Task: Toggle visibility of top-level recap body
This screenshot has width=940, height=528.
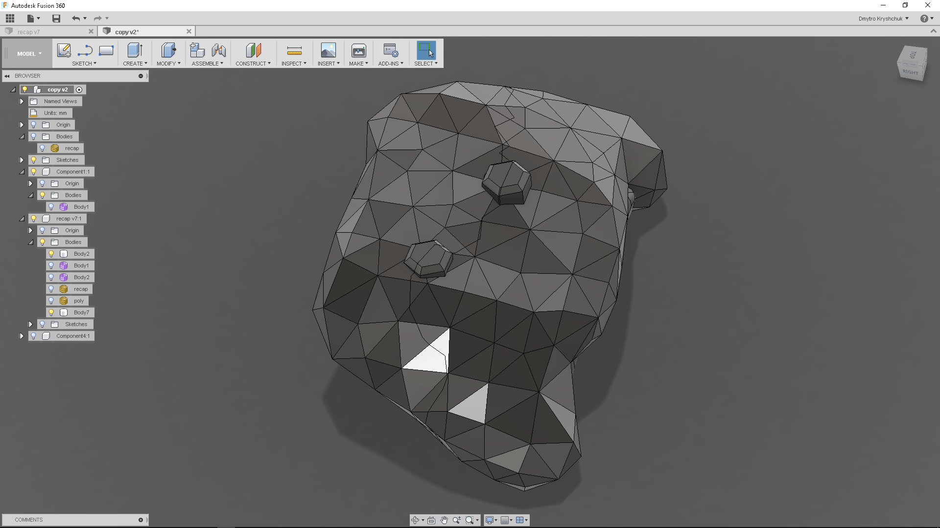Action: click(43, 148)
